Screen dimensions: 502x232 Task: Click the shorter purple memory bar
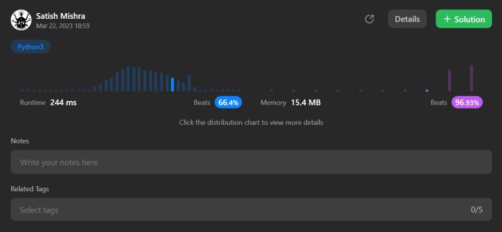(449, 81)
